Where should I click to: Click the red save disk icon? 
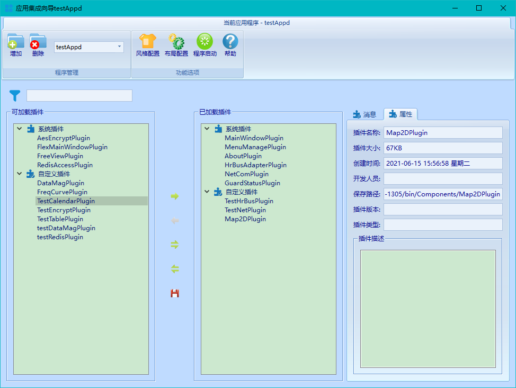point(175,293)
